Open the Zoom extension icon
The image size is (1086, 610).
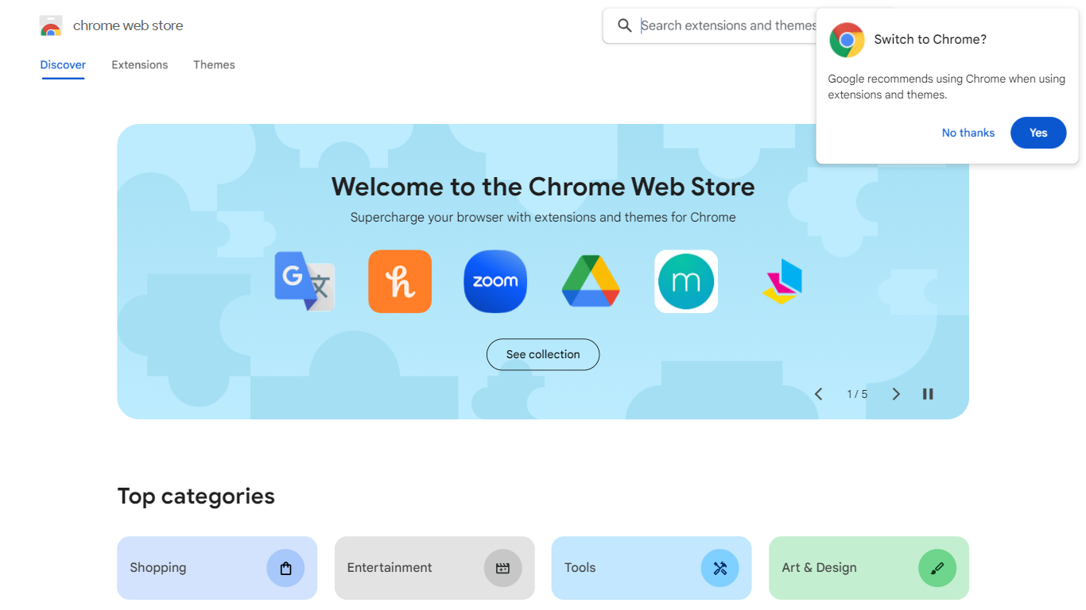[495, 281]
